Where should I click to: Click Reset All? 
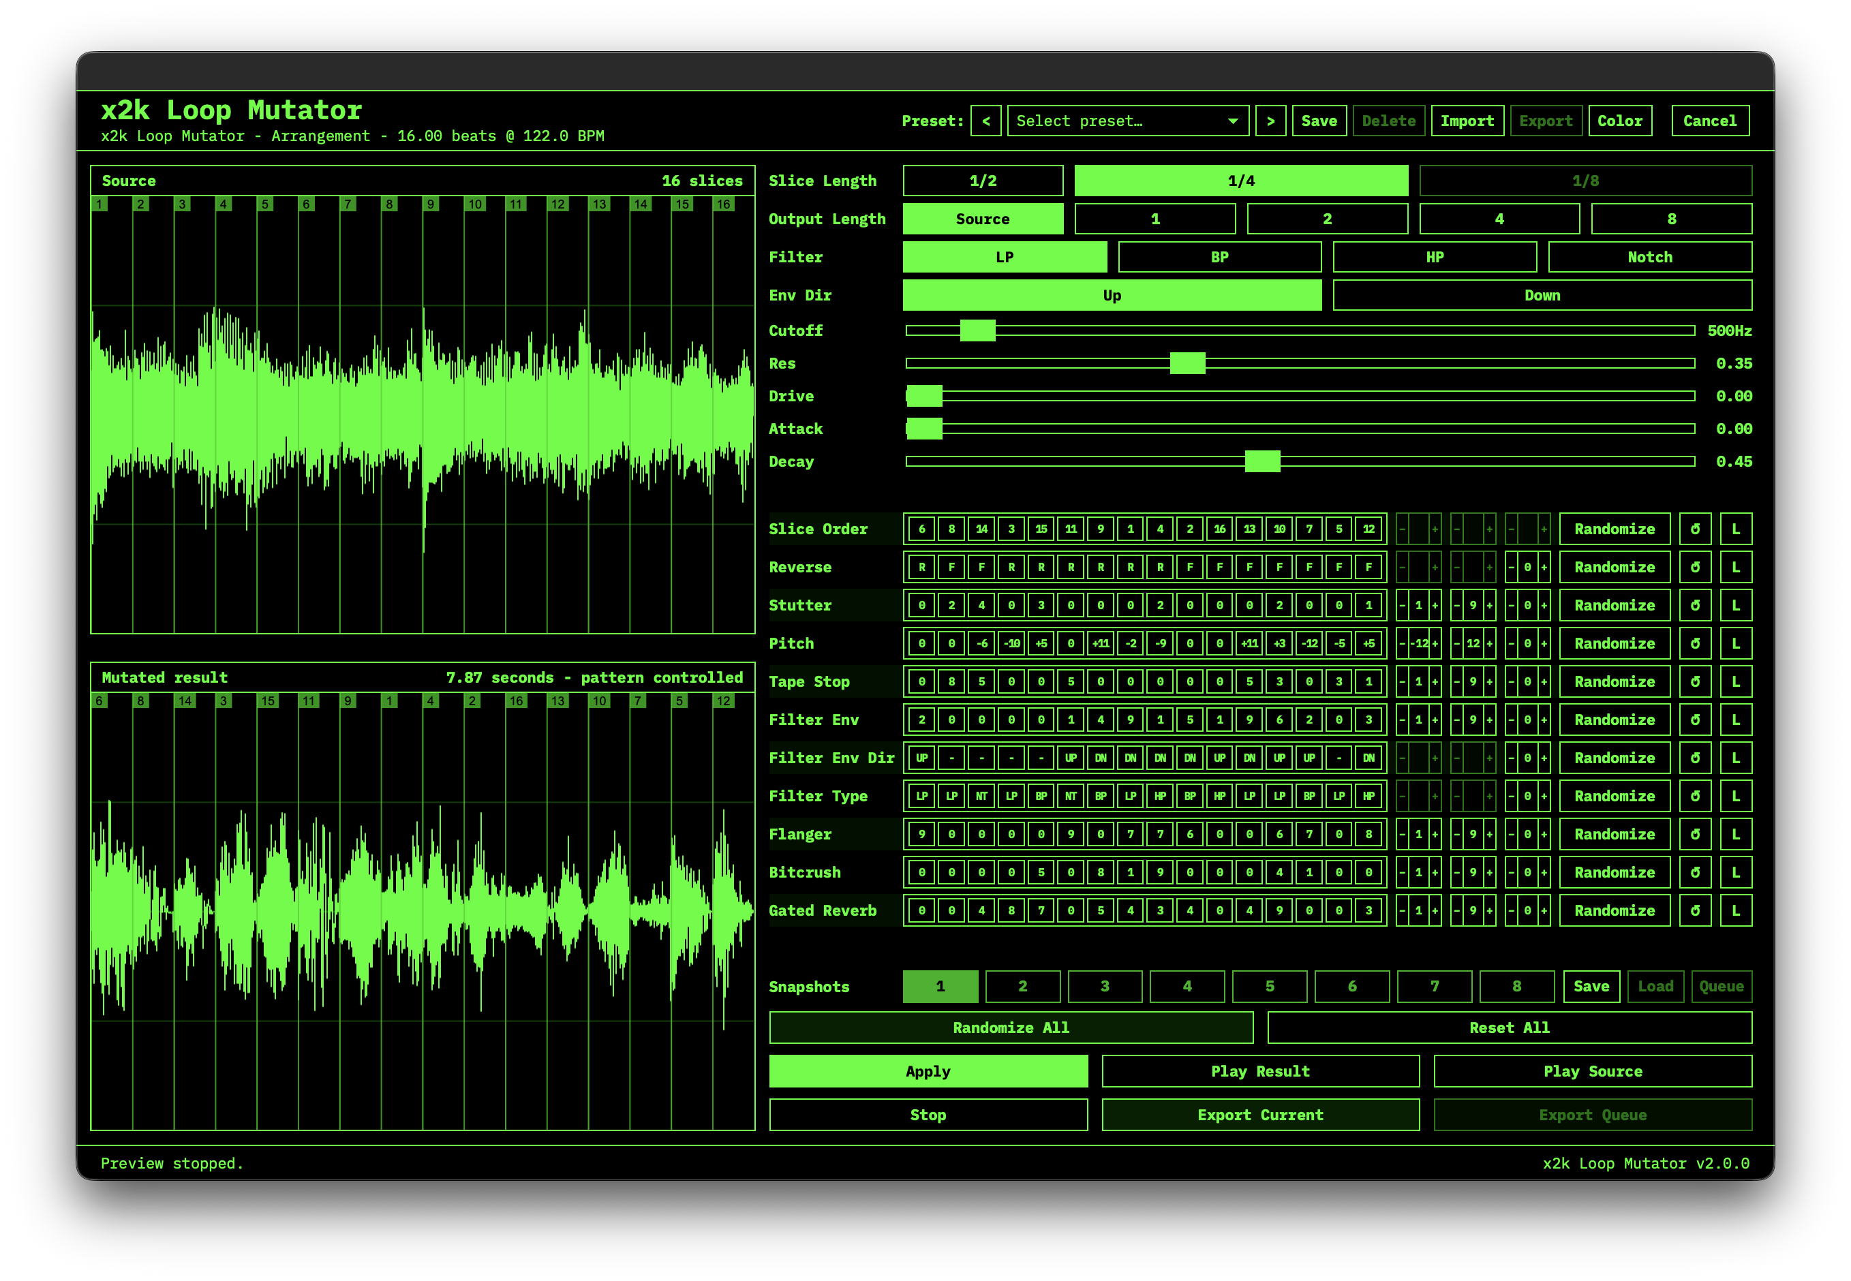1509,1028
